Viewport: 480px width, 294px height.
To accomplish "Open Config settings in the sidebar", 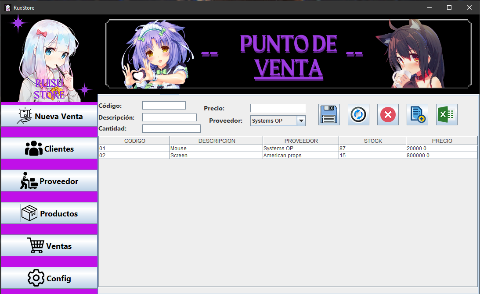I will [x=49, y=279].
